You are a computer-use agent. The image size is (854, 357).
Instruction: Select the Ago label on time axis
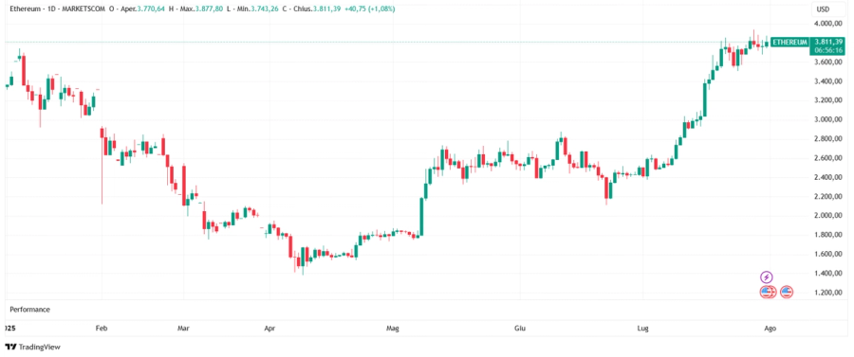(770, 329)
